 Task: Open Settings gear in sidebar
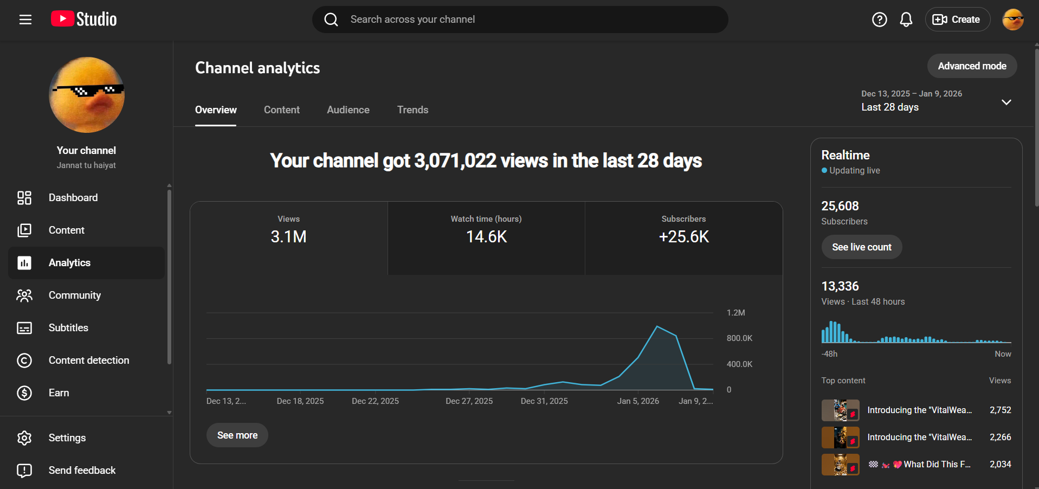click(x=67, y=438)
